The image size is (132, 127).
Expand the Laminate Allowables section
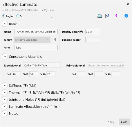(5, 106)
